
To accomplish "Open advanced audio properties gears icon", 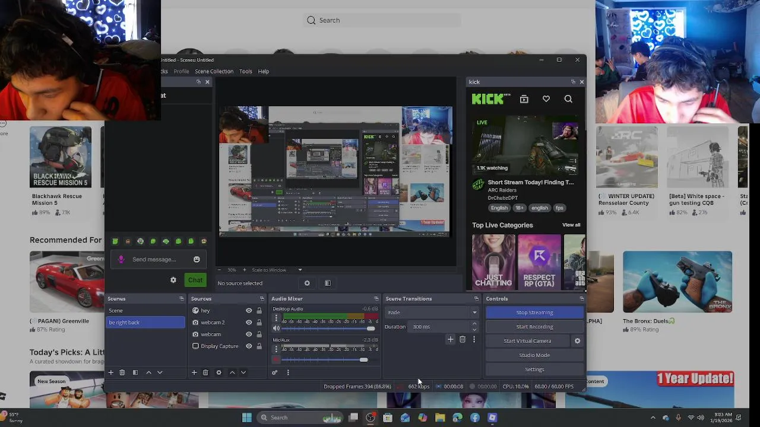I will tap(274, 372).
